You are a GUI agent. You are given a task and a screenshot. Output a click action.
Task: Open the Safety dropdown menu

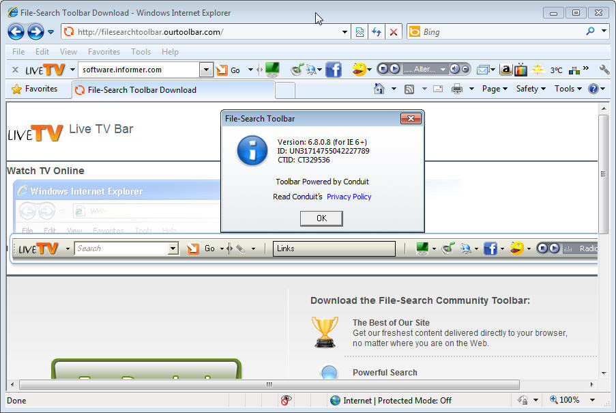[x=531, y=89]
